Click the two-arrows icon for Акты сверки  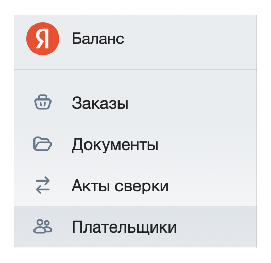pyautogui.click(x=43, y=185)
